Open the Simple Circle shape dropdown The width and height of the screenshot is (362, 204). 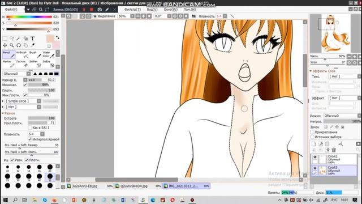23,101
